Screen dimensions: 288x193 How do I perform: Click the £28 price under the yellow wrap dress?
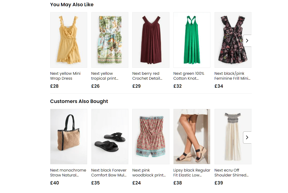54,86
